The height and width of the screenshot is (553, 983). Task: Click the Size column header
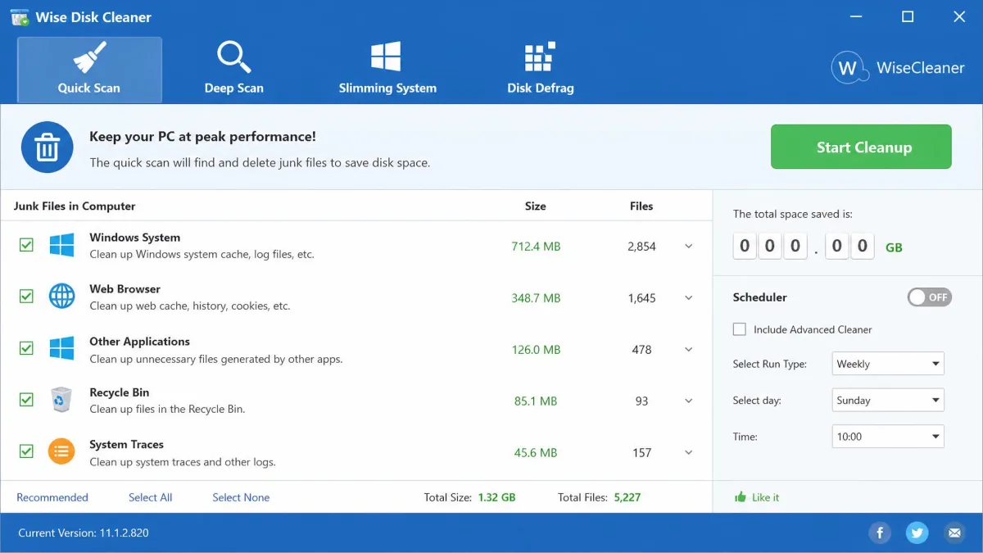(x=536, y=206)
